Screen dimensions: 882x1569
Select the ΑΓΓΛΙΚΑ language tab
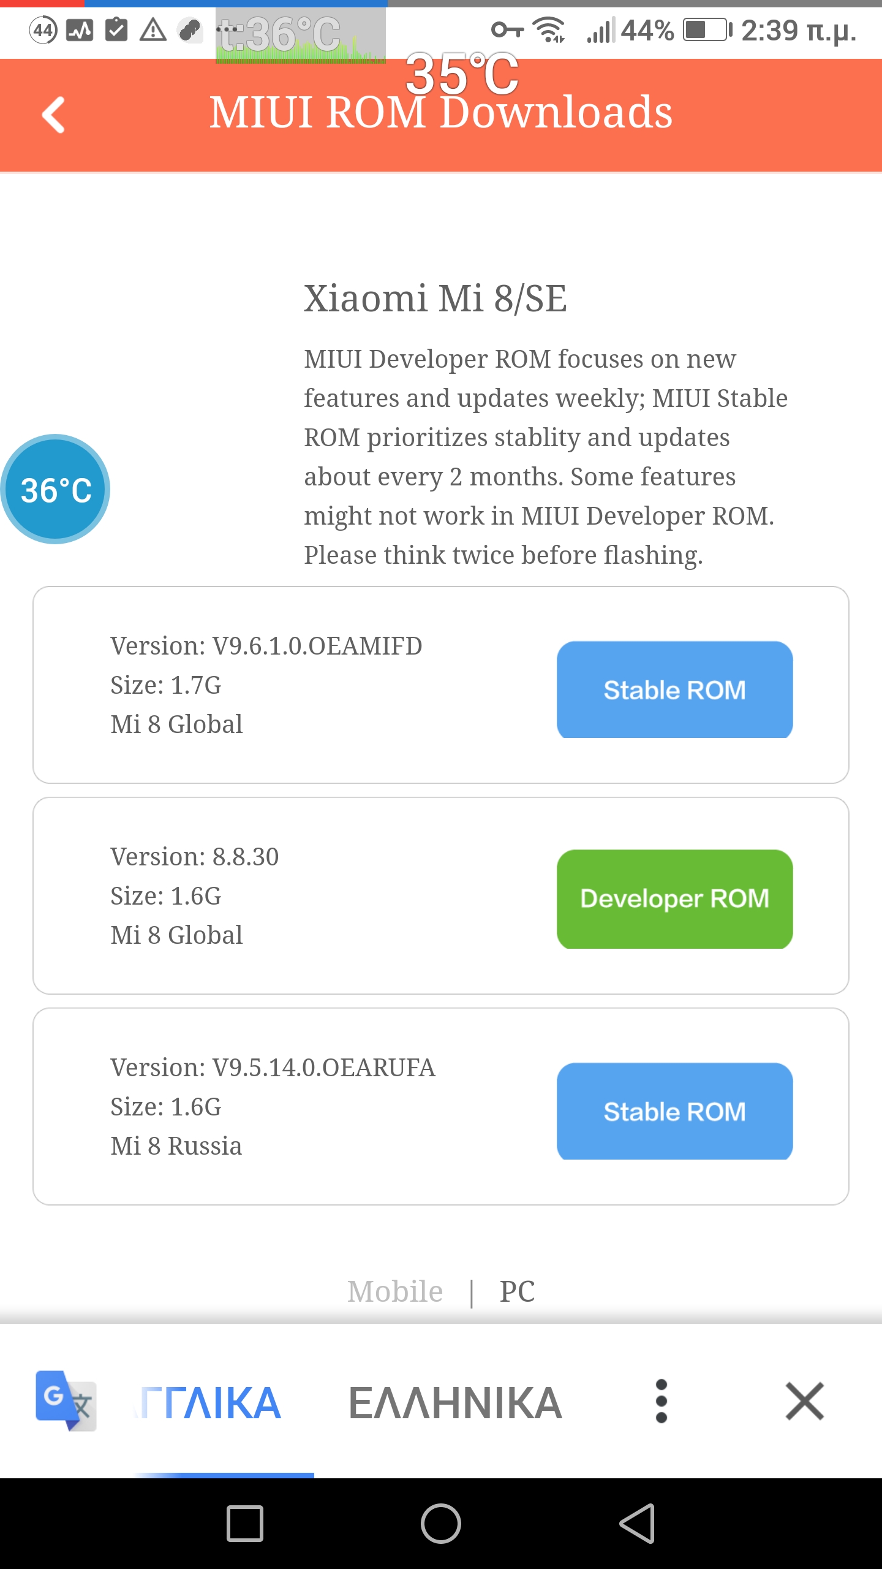point(208,1403)
